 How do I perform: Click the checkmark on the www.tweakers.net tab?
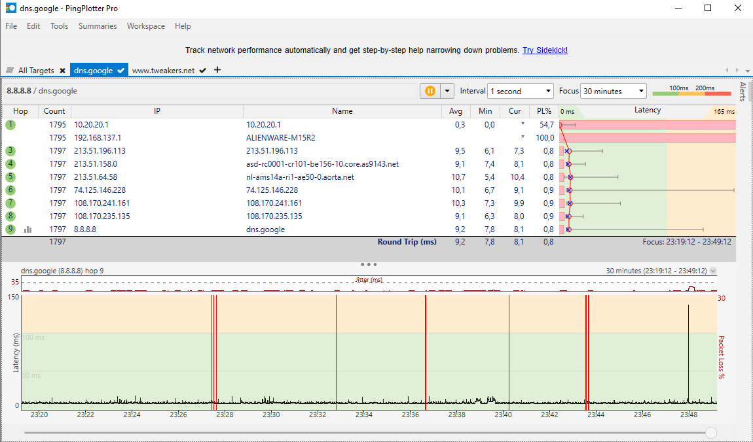[203, 71]
